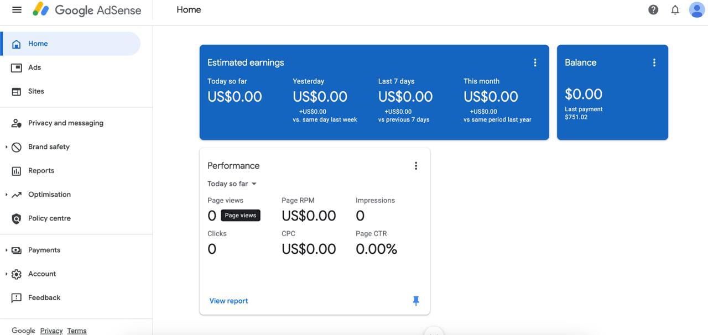The image size is (708, 335).
Task: Click the Estimated earnings card title
Action: (246, 62)
